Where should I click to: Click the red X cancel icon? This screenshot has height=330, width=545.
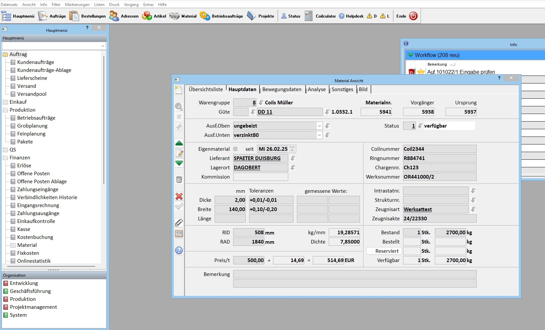pyautogui.click(x=179, y=196)
